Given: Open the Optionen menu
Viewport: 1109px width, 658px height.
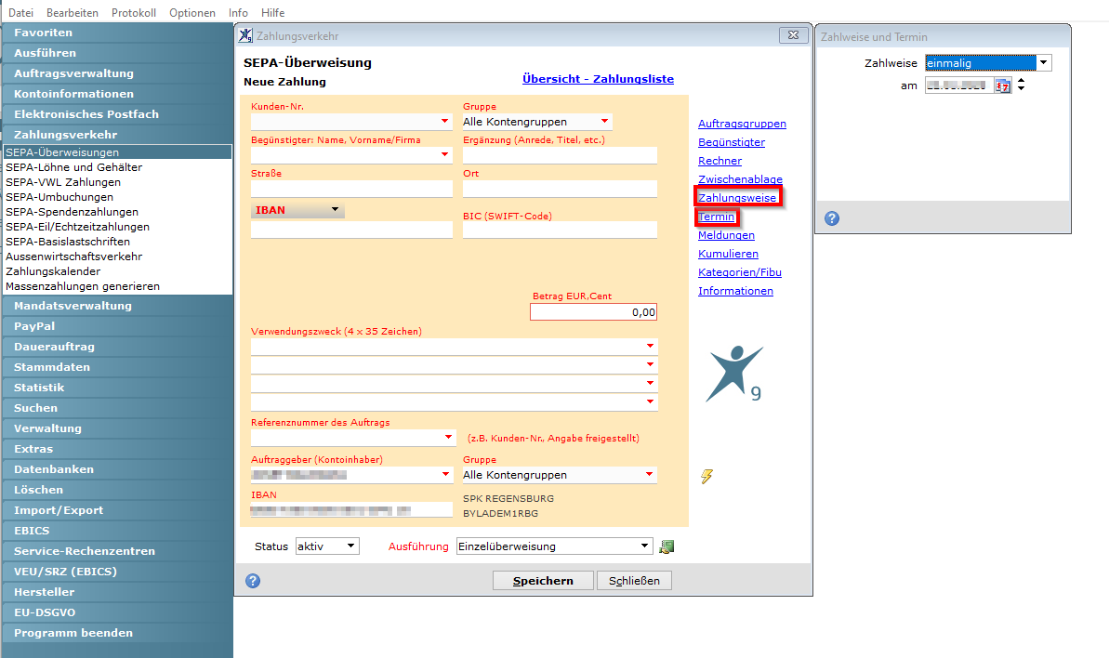Looking at the screenshot, I should (x=192, y=13).
